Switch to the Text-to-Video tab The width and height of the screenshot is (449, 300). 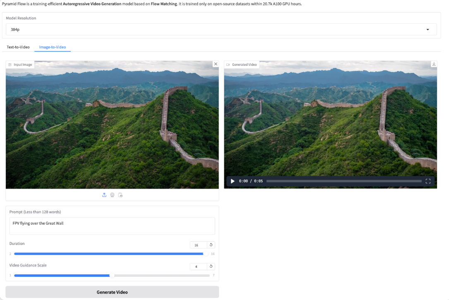coord(18,47)
